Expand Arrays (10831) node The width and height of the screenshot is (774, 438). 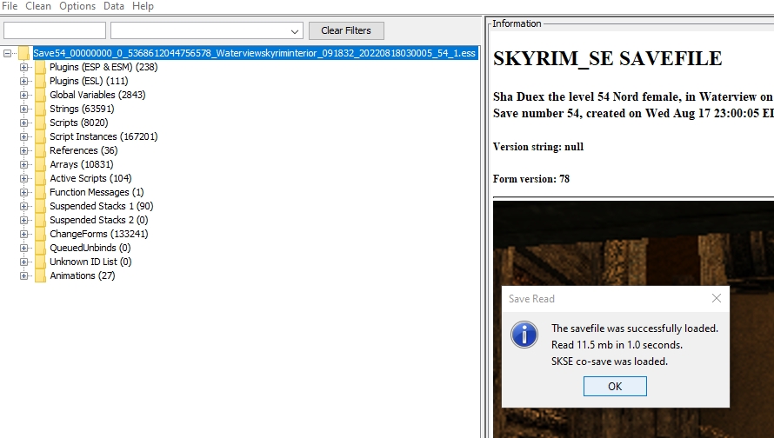(x=23, y=164)
